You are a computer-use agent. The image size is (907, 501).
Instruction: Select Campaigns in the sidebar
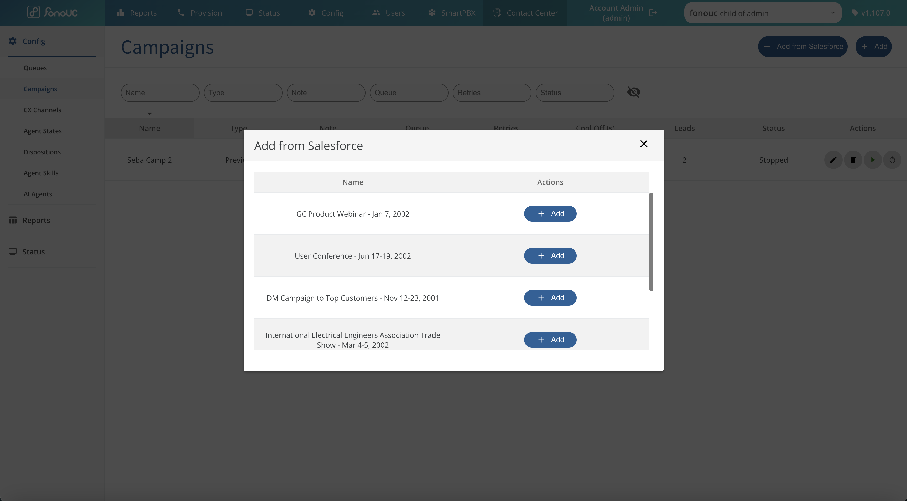click(x=40, y=89)
